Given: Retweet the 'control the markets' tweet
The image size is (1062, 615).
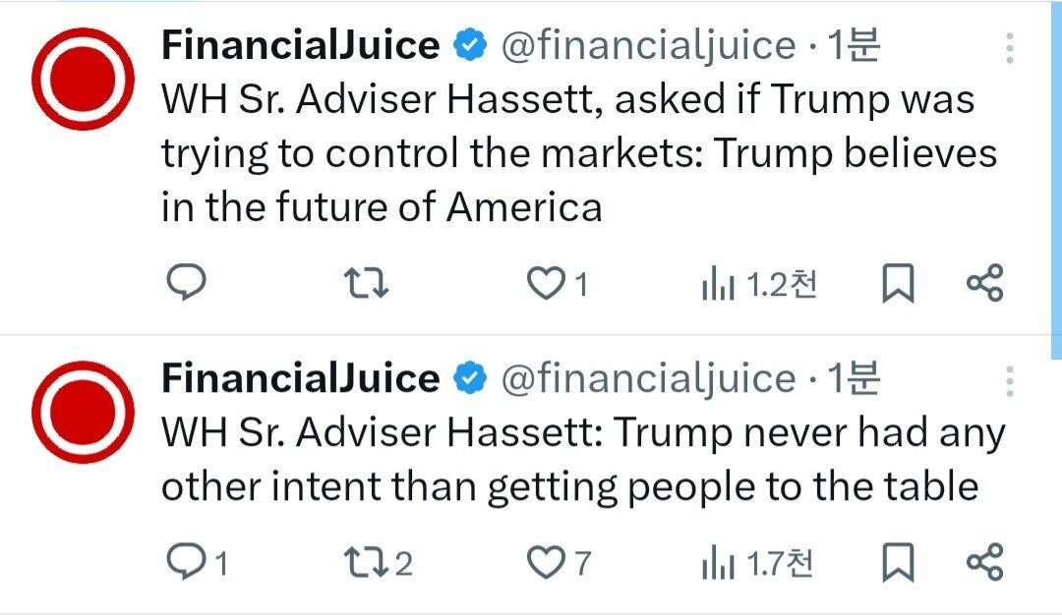Looking at the screenshot, I should tap(366, 283).
